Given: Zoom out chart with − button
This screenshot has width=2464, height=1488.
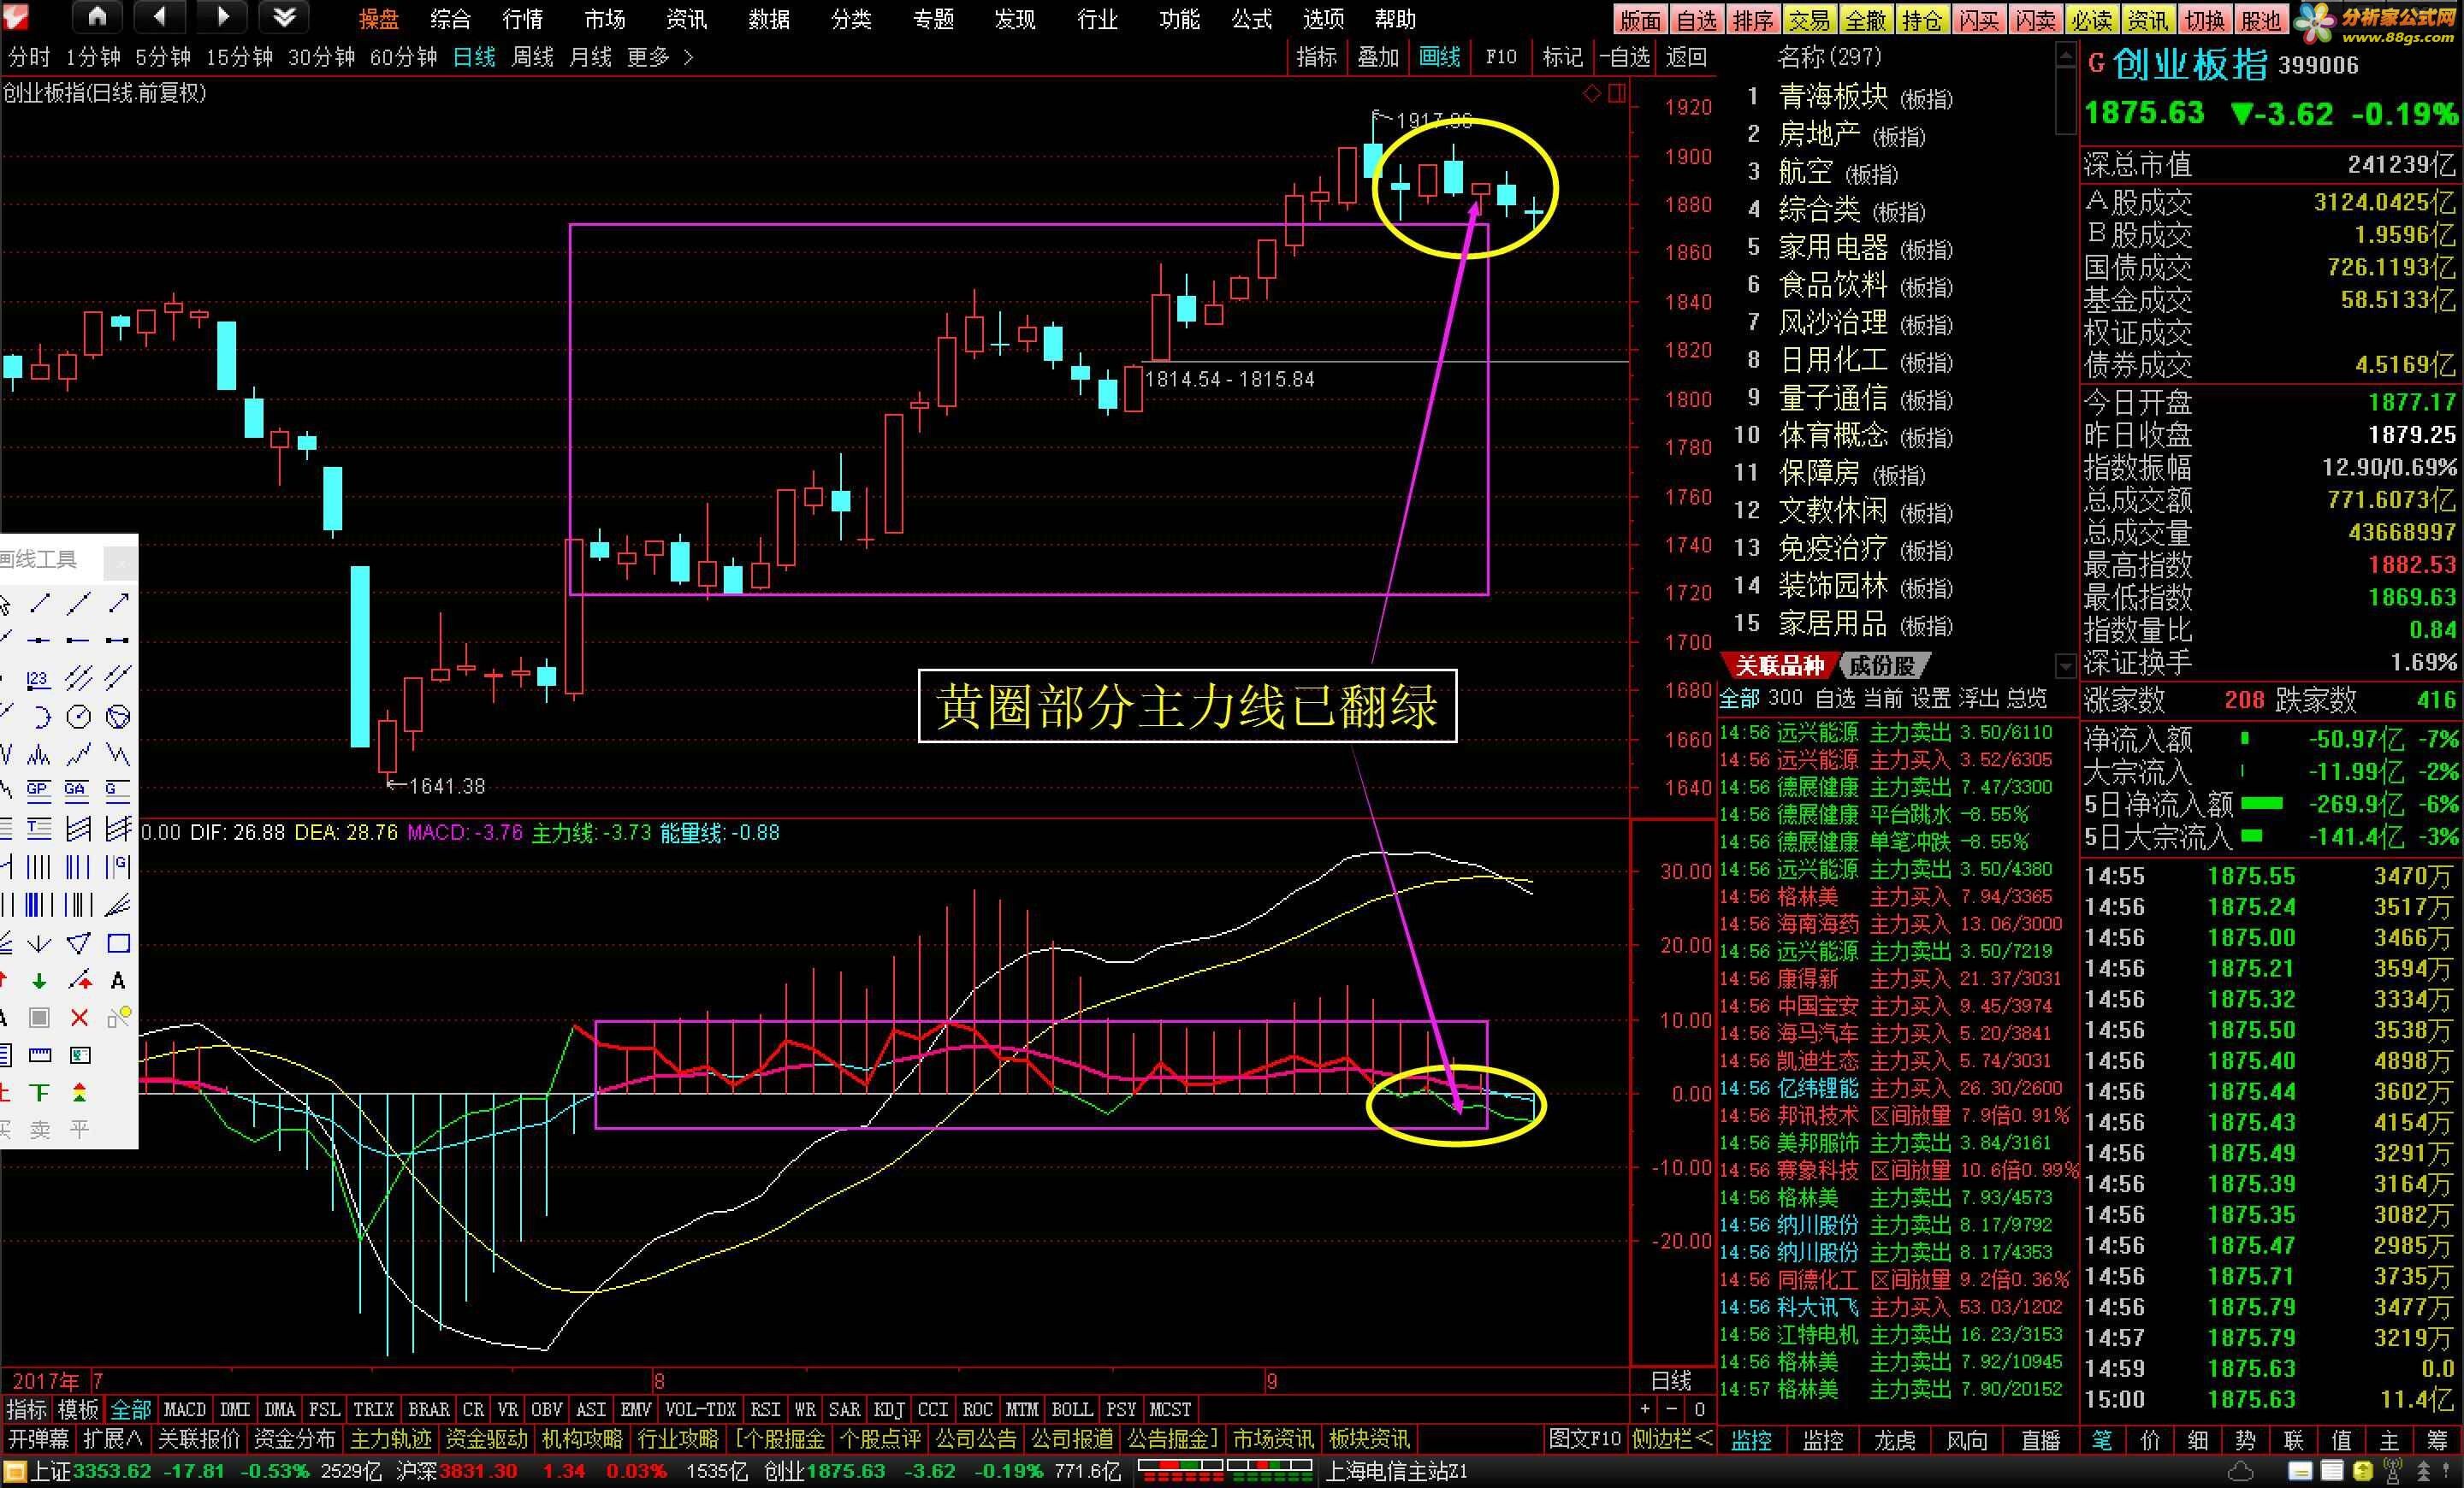Looking at the screenshot, I should (x=1672, y=1410).
